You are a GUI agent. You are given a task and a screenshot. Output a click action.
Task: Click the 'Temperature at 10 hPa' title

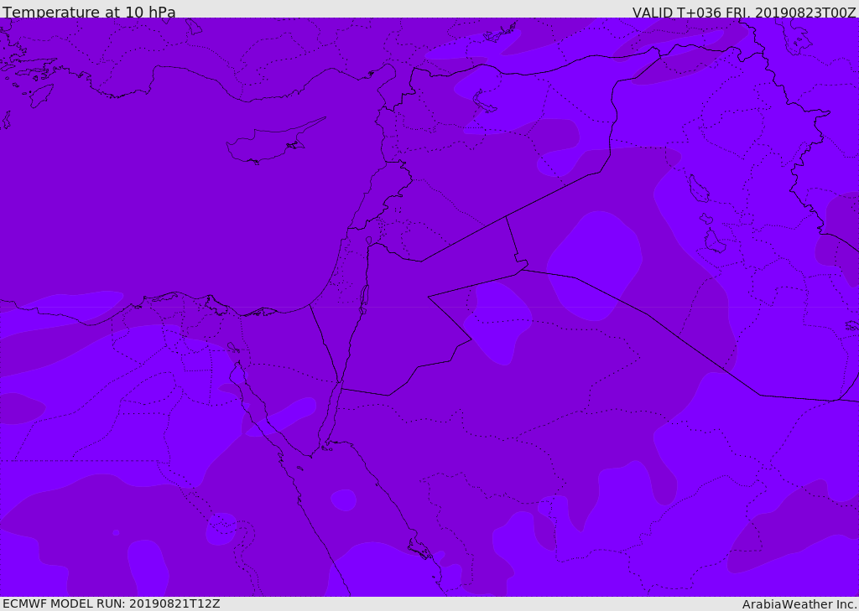point(89,12)
